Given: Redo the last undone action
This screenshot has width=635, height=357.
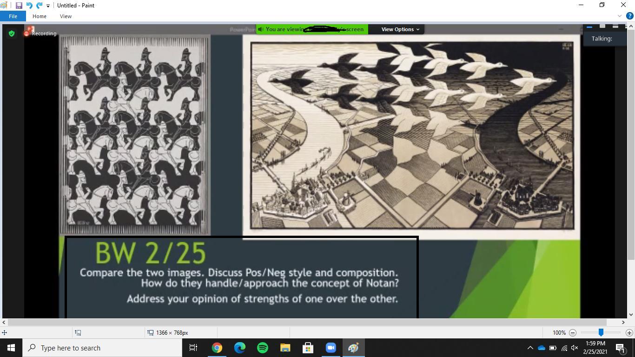Looking at the screenshot, I should pos(39,6).
